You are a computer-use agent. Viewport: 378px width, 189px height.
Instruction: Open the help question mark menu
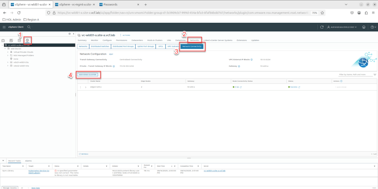pyautogui.click(x=374, y=27)
